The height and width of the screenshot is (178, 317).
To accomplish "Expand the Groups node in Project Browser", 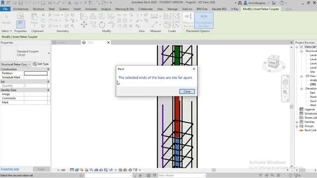I will (297, 126).
